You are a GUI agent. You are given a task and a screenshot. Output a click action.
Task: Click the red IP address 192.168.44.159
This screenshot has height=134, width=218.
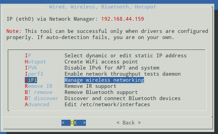pyautogui.click(x=123, y=19)
